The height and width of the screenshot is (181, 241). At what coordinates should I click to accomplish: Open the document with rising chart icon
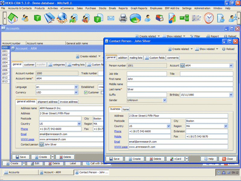tap(172, 18)
